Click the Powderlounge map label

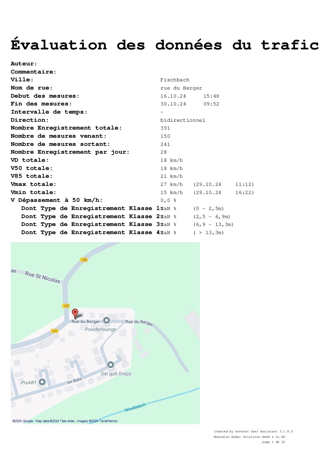pos(101,329)
